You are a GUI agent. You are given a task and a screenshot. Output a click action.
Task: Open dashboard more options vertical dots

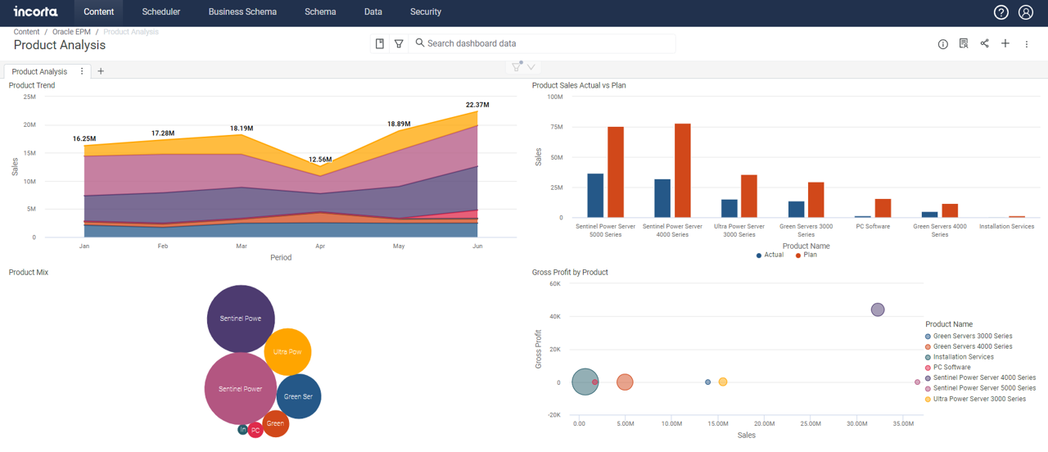click(1026, 44)
